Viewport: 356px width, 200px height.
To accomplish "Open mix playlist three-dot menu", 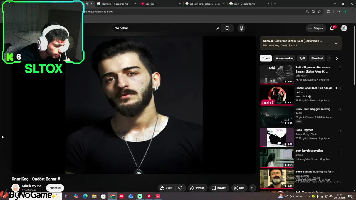I will [x=328, y=43].
